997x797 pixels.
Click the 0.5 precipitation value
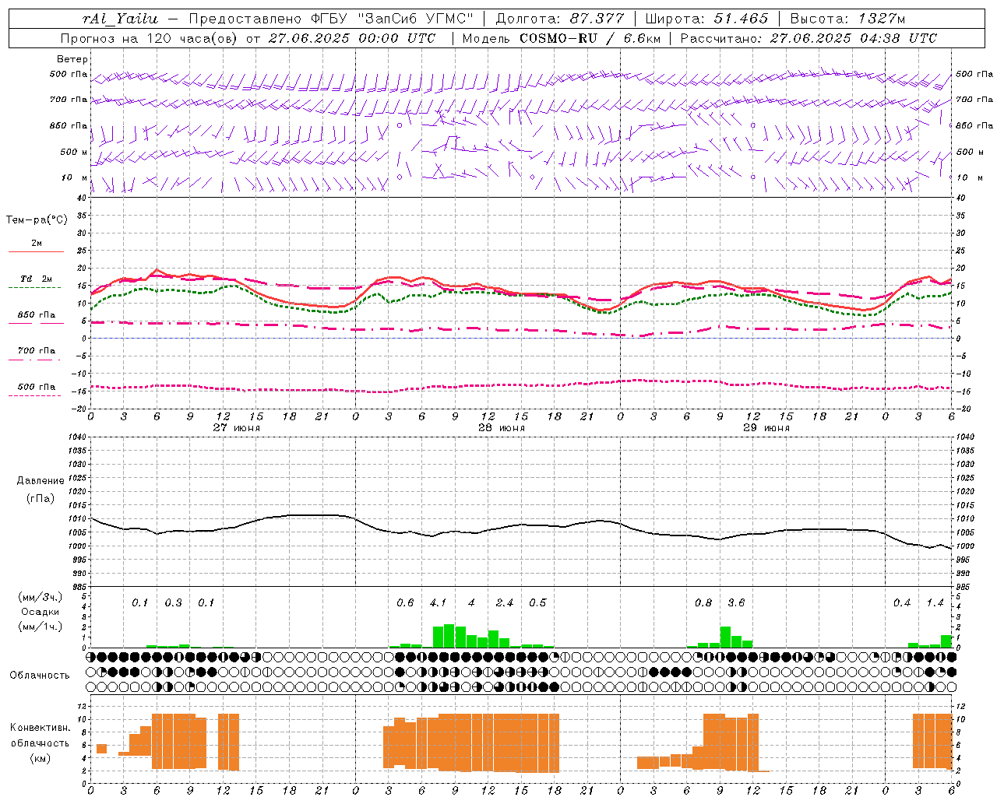coord(537,603)
